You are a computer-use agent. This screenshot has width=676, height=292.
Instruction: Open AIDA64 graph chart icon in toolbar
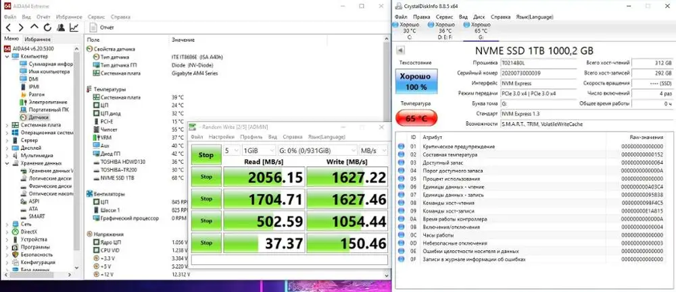click(74, 28)
